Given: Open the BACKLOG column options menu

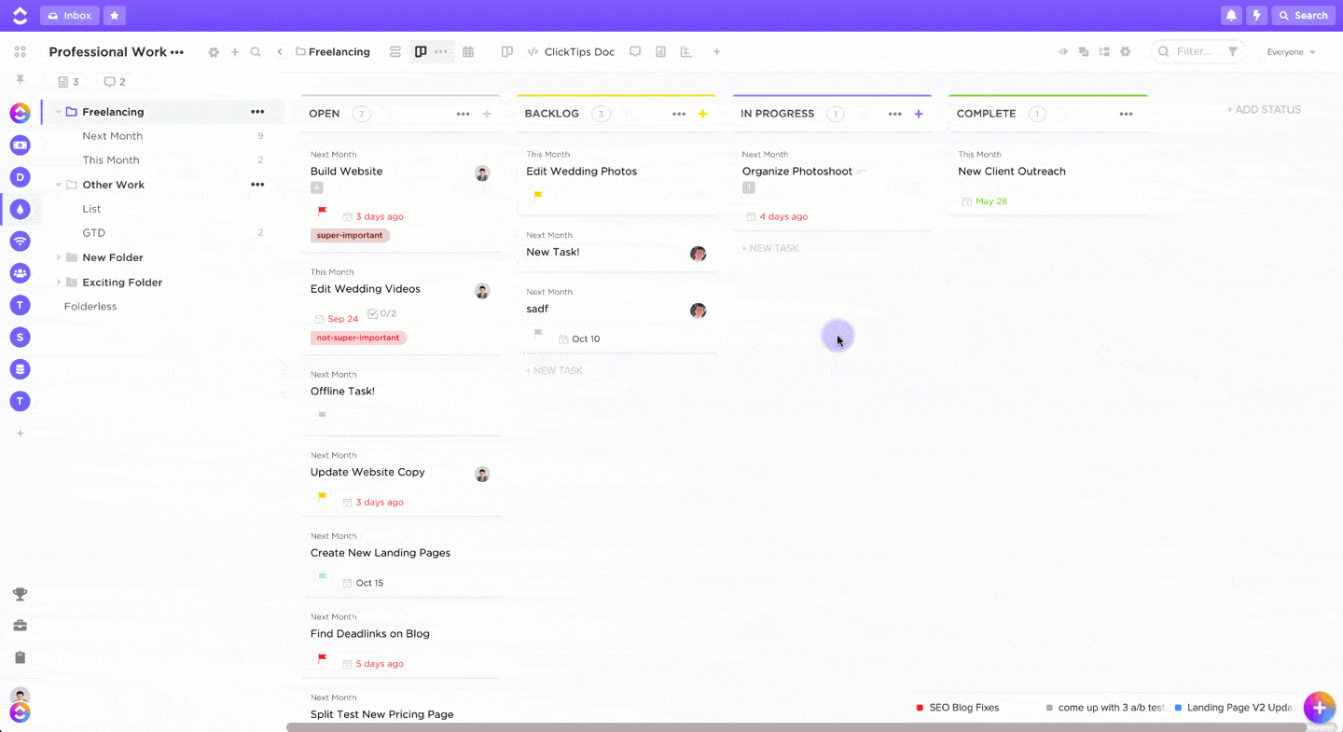Looking at the screenshot, I should 678,113.
